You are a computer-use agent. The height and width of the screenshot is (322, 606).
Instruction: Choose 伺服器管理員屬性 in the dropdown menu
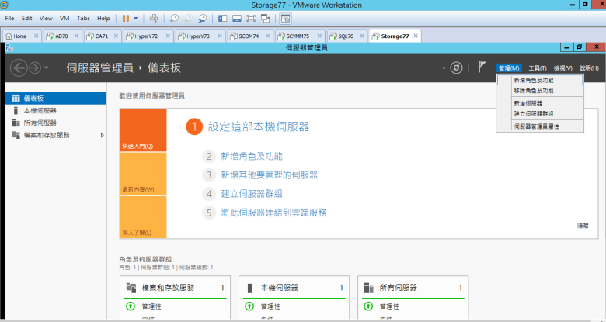coord(536,125)
